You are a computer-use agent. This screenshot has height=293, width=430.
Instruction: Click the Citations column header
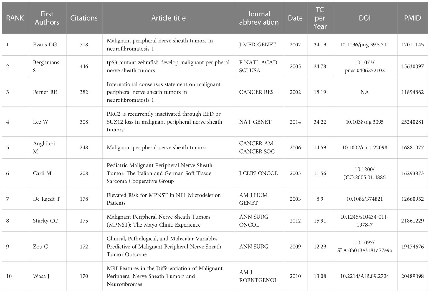coord(84,18)
